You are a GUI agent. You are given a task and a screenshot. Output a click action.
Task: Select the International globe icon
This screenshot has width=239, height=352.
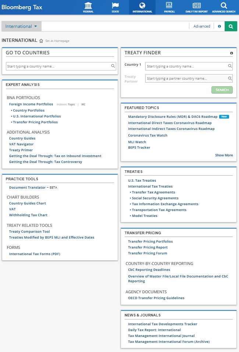(x=142, y=6)
